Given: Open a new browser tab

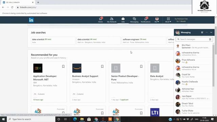Looking at the screenshot, I should [38, 2].
